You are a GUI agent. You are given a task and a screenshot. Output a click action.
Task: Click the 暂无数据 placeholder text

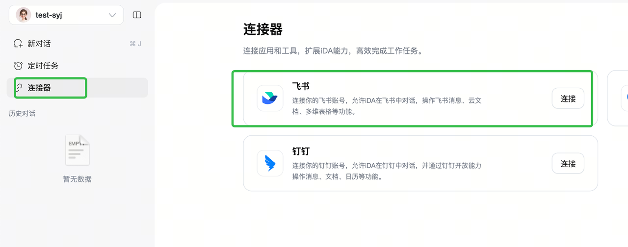click(78, 179)
